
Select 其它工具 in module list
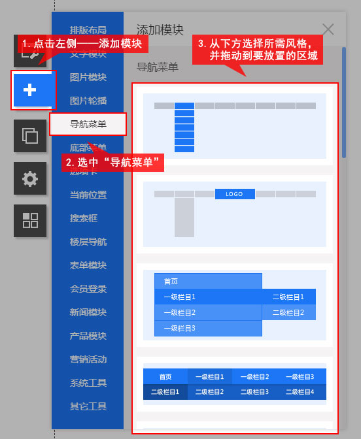(x=88, y=406)
